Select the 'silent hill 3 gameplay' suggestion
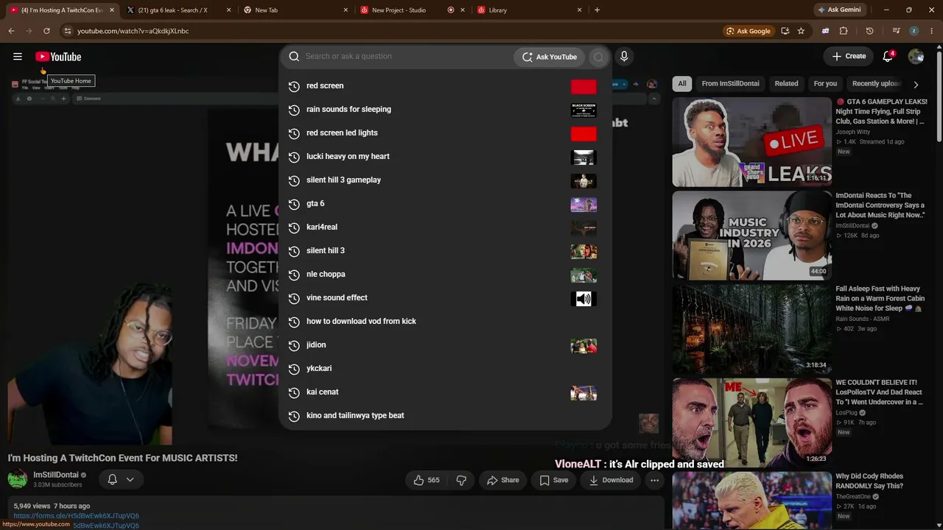943x530 pixels. coord(445,180)
